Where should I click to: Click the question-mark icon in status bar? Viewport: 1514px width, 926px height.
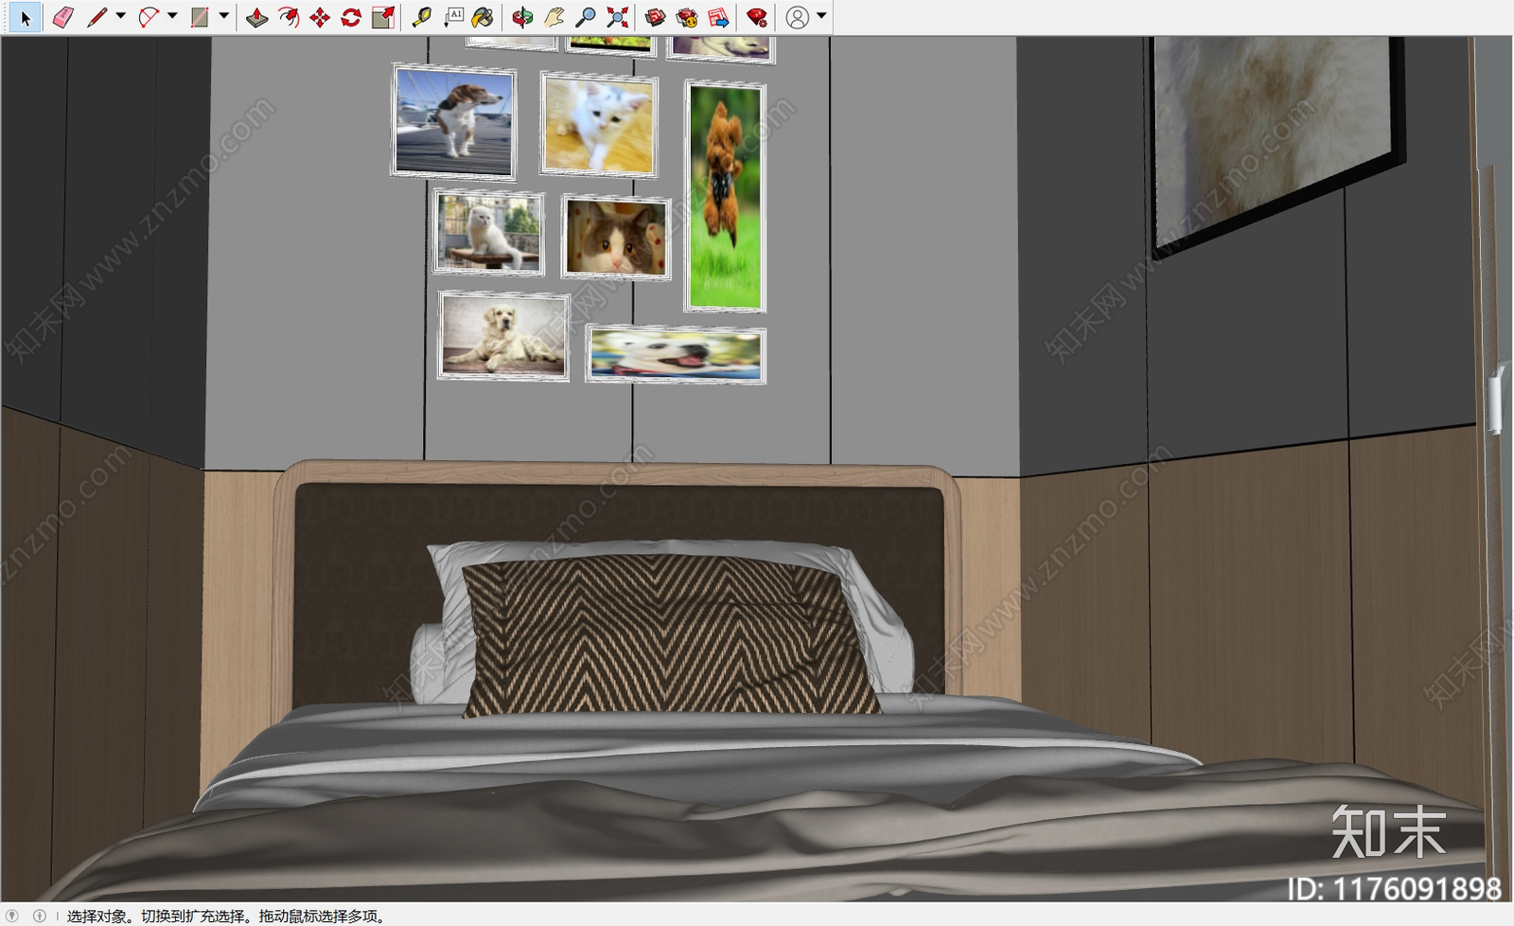pos(12,916)
